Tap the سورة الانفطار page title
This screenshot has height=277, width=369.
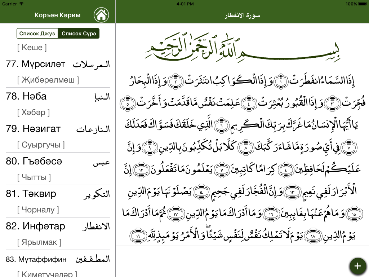click(243, 16)
